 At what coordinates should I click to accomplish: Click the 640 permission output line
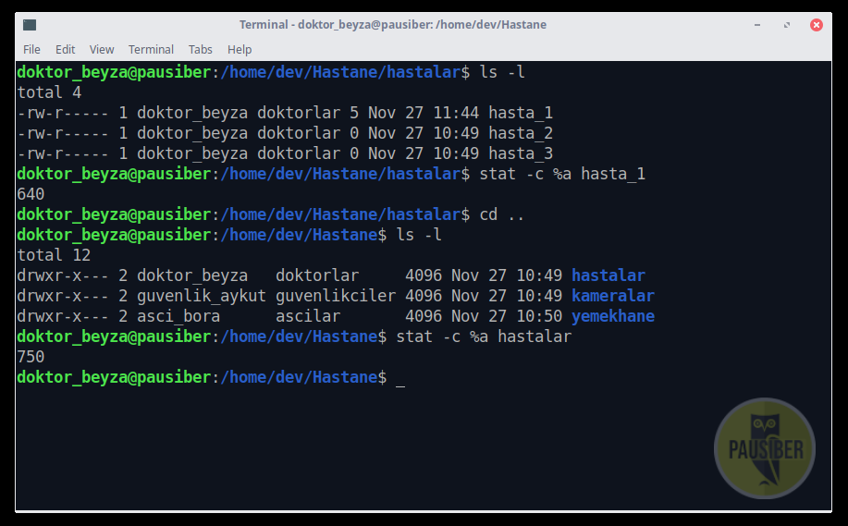[x=31, y=194]
